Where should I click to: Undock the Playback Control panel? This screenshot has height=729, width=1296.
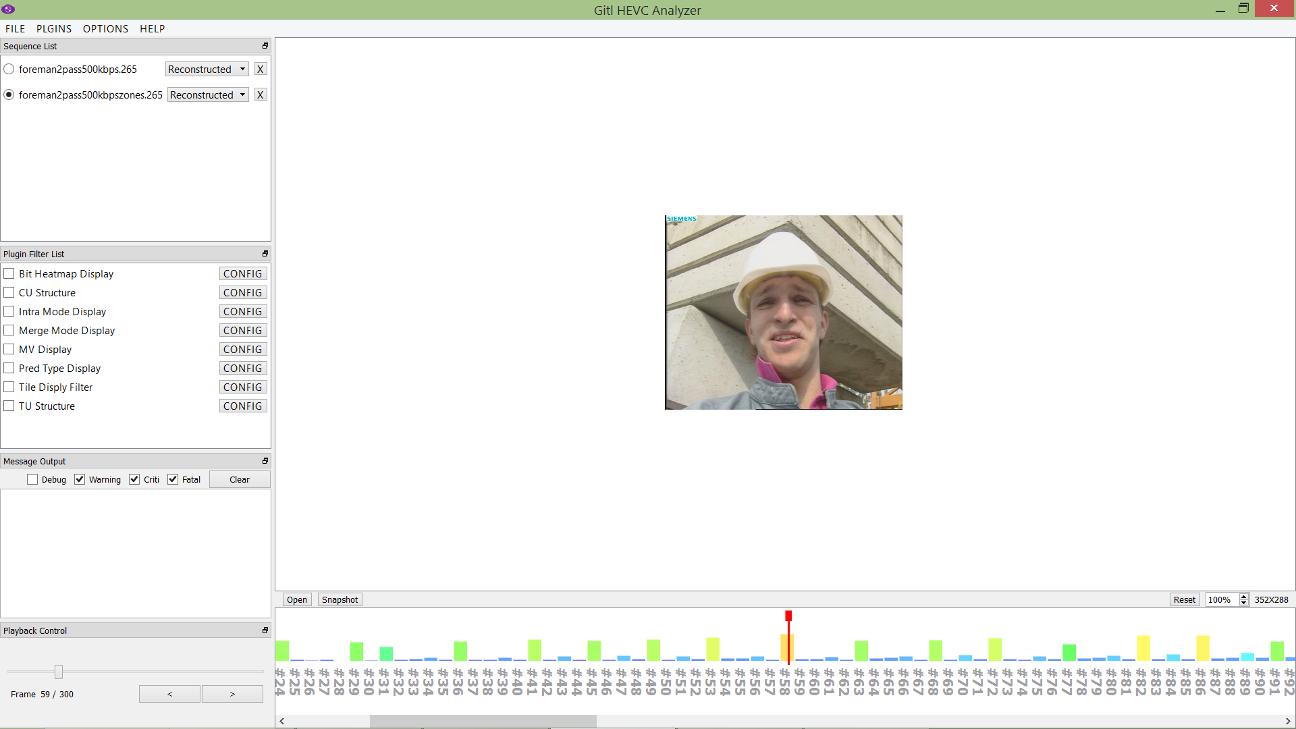click(265, 630)
